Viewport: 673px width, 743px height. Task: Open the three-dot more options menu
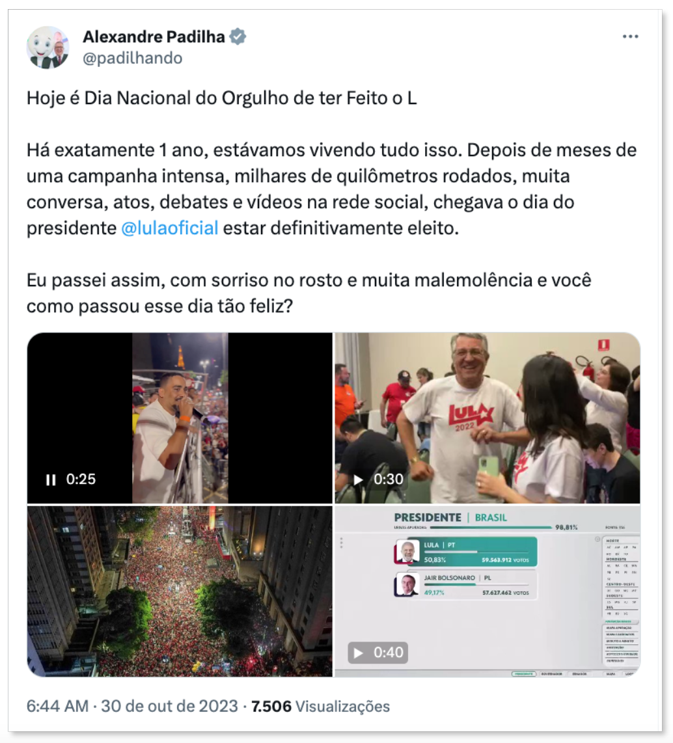(630, 36)
